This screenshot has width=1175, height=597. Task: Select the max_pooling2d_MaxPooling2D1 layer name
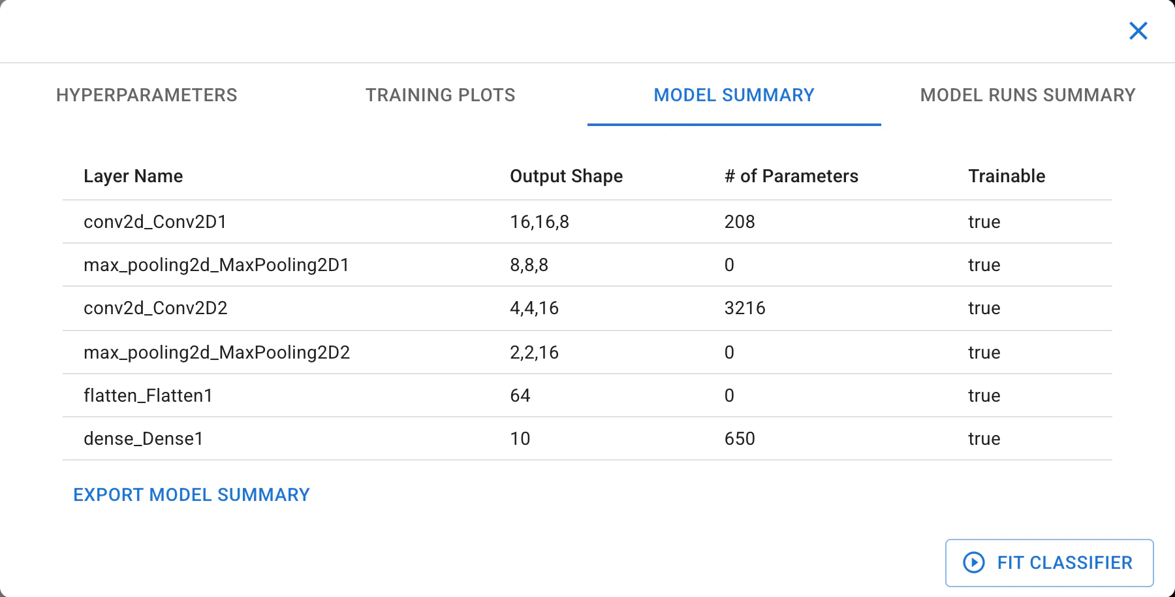click(x=217, y=265)
